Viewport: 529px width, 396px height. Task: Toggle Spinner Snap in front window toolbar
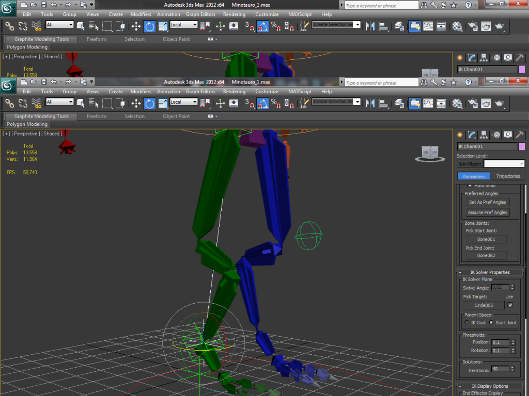pyautogui.click(x=289, y=103)
